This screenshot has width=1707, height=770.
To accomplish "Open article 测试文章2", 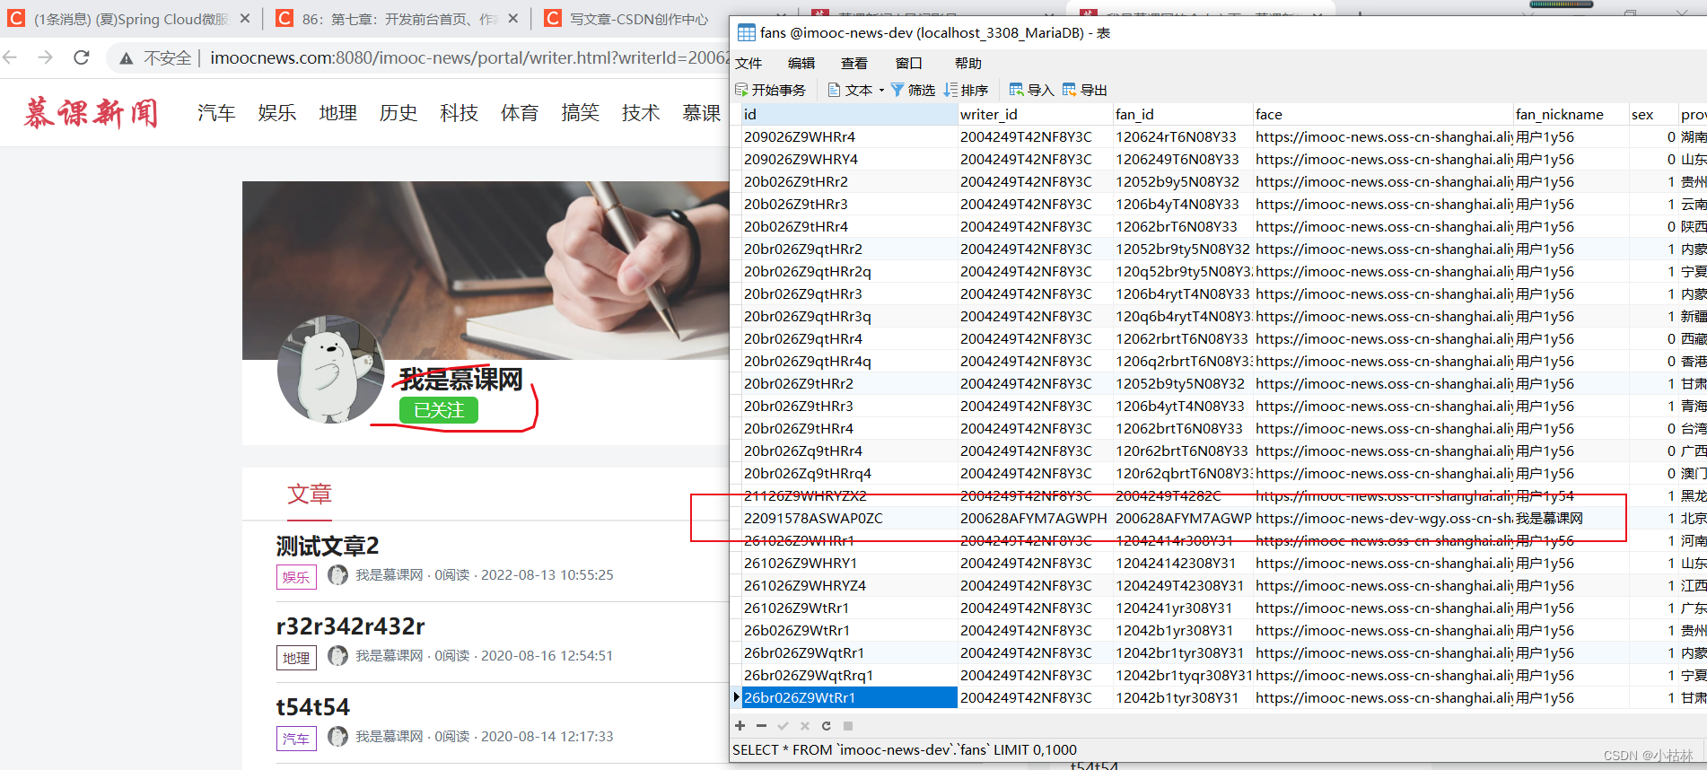I will [328, 546].
